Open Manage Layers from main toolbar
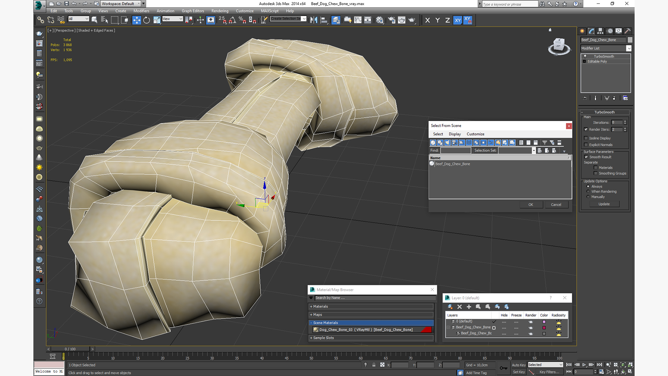 [x=336, y=20]
